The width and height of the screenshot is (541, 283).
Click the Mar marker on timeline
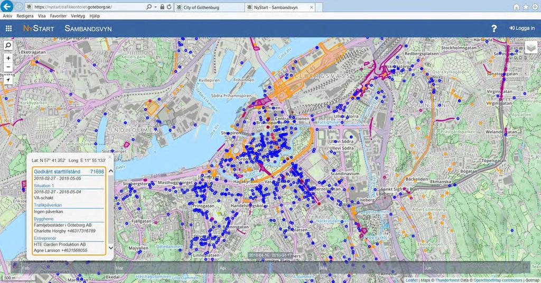click(119, 268)
